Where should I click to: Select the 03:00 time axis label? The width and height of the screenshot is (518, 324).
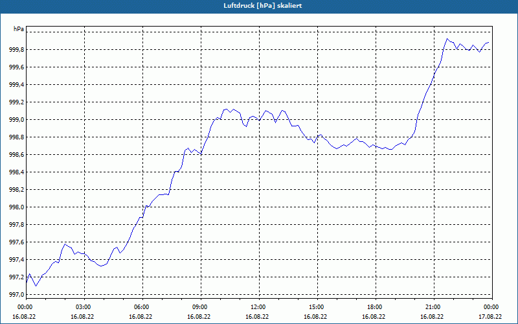coord(85,307)
